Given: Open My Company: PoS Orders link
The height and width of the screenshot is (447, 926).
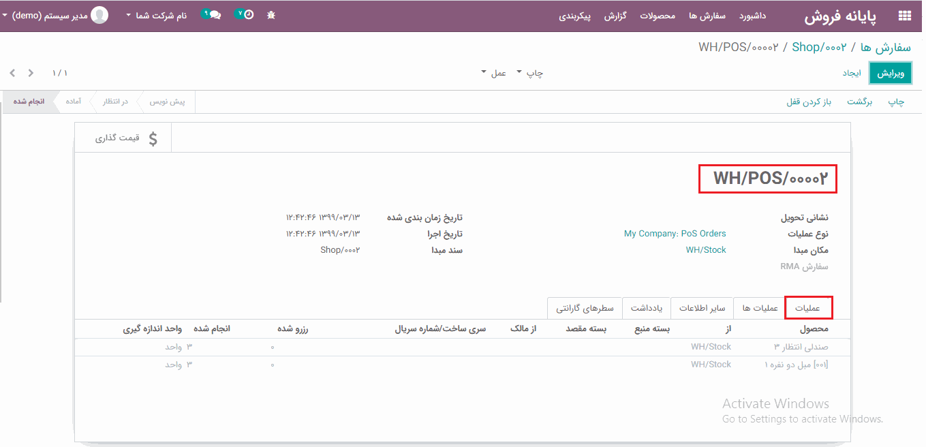Looking at the screenshot, I should click(675, 234).
